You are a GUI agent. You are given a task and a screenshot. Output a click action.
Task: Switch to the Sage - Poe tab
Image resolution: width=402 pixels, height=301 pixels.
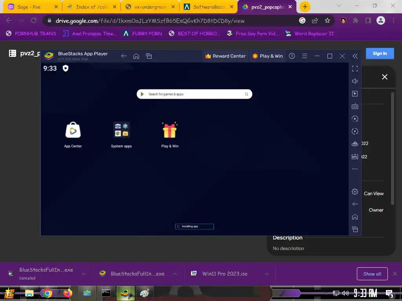click(x=32, y=7)
